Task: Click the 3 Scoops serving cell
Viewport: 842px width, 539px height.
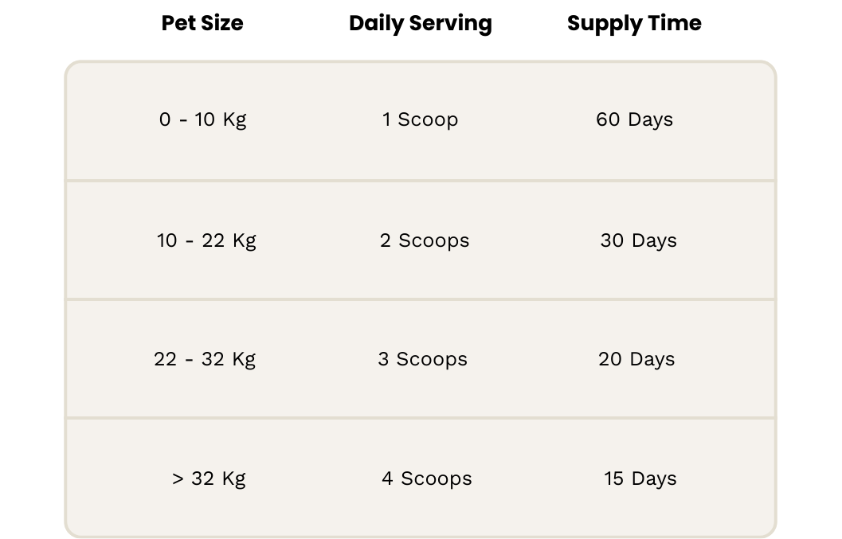Action: pos(422,359)
